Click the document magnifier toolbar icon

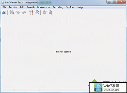[x=51, y=12]
